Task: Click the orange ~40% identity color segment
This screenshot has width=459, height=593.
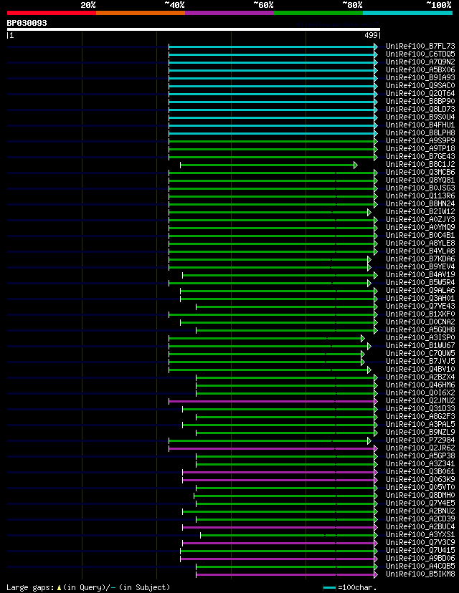Action: pyautogui.click(x=141, y=13)
